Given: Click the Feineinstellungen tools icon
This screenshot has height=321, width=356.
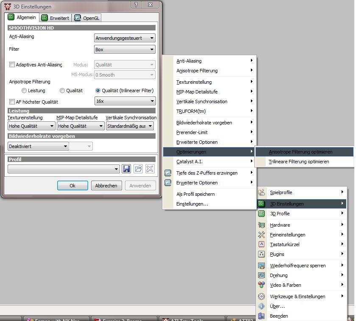Looking at the screenshot, I should tap(261, 235).
